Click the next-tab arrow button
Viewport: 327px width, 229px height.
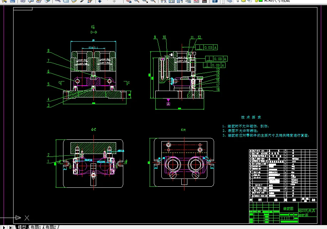[x=4, y=227]
